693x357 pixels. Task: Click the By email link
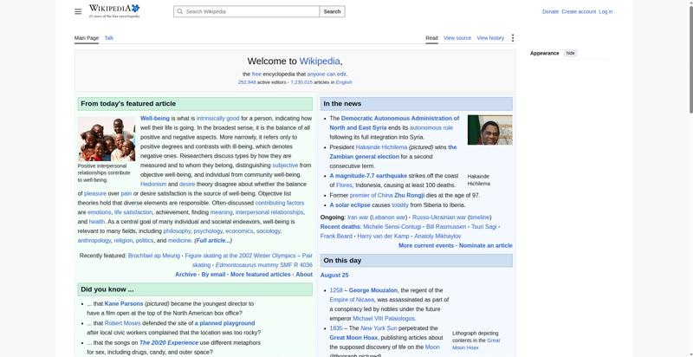coord(213,275)
